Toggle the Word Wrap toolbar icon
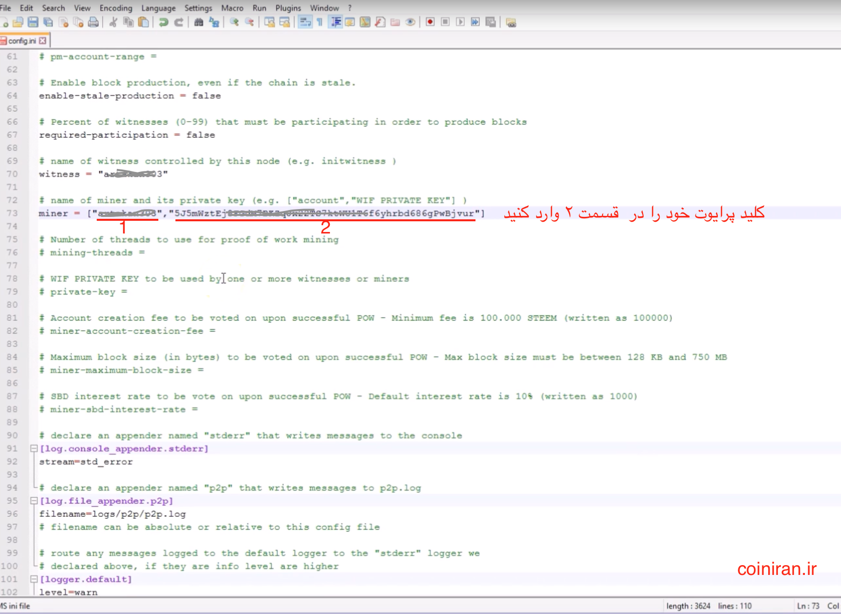This screenshot has width=841, height=614. 305,22
